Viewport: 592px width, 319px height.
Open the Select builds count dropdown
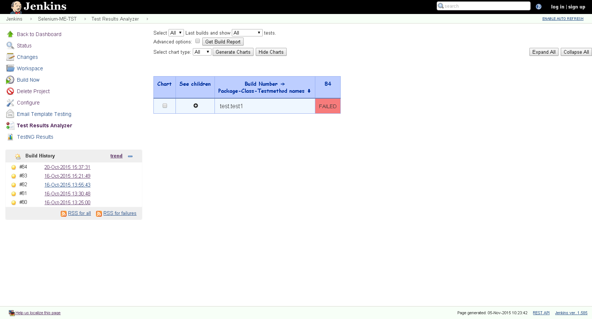pyautogui.click(x=176, y=33)
